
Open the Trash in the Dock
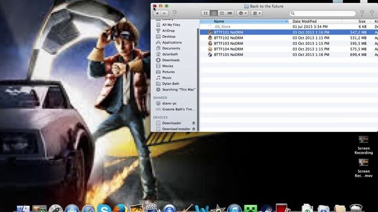tap(356, 208)
